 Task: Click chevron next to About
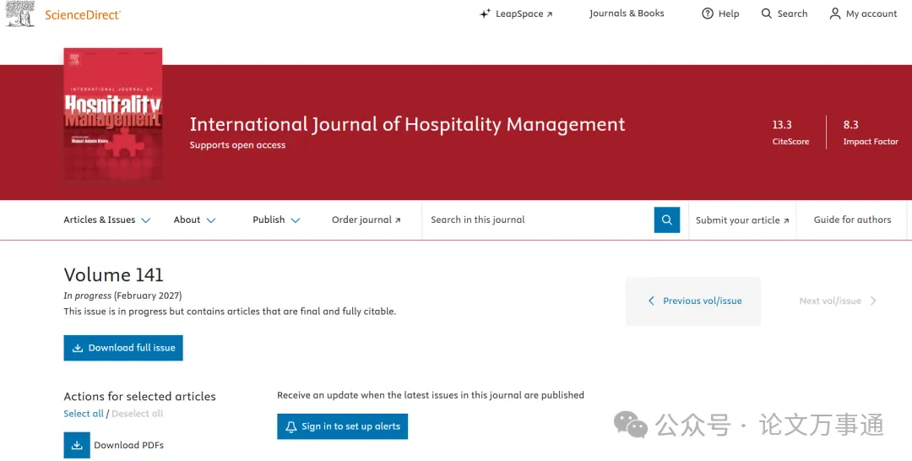[211, 220]
